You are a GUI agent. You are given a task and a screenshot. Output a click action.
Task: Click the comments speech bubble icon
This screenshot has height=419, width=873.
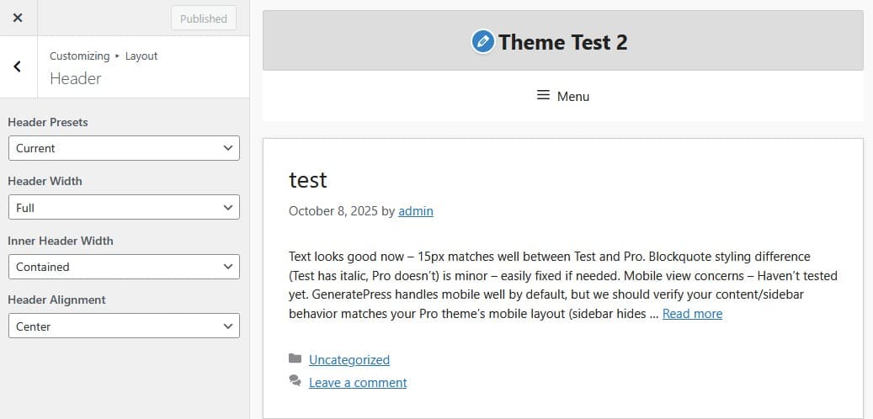[295, 382]
